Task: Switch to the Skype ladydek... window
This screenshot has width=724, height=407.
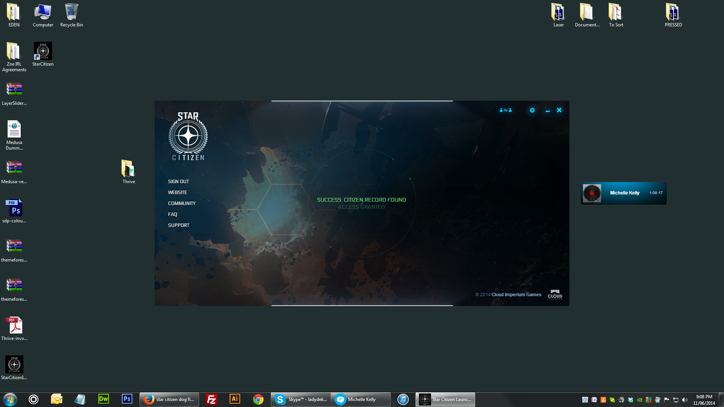Action: point(301,399)
